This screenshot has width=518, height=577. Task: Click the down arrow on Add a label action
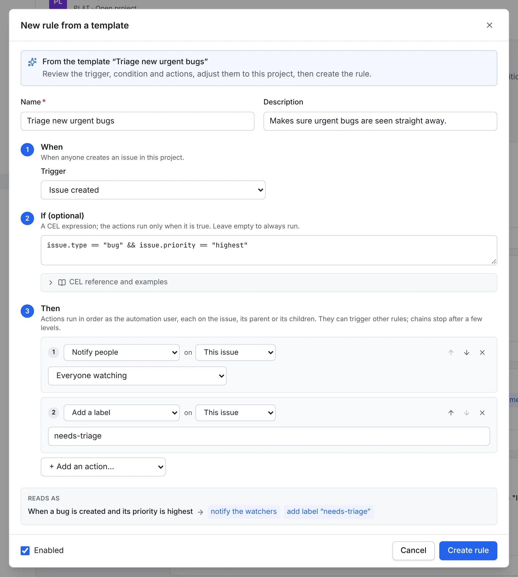(x=466, y=413)
